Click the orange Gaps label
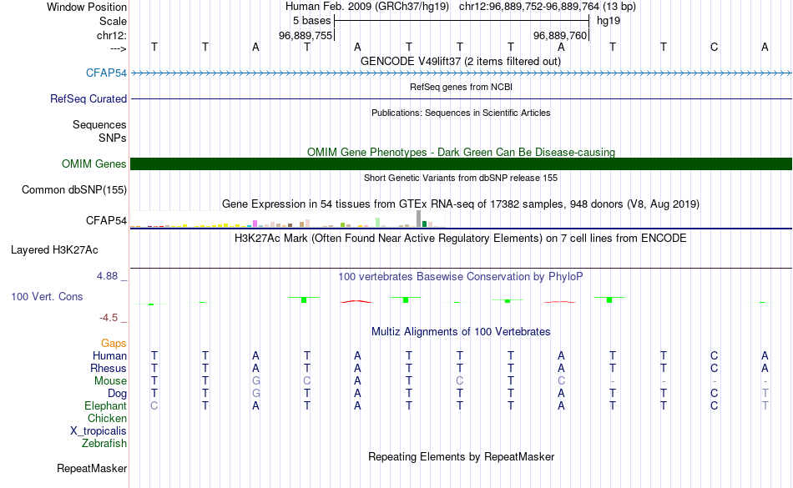Image resolution: width=793 pixels, height=488 pixels. pyautogui.click(x=114, y=344)
